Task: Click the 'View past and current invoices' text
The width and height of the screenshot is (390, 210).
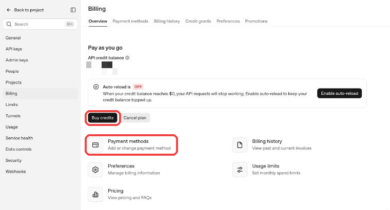Action: pyautogui.click(x=282, y=148)
